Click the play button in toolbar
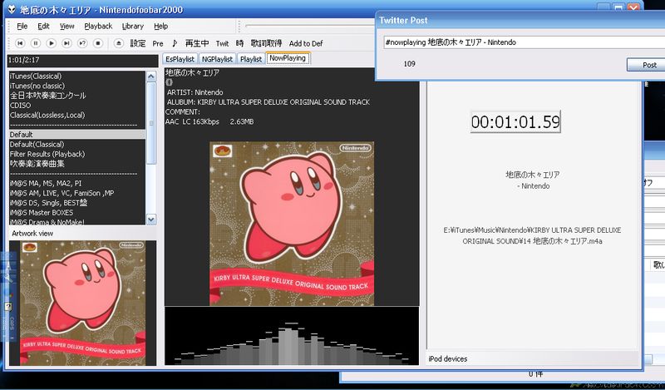 click(x=52, y=43)
